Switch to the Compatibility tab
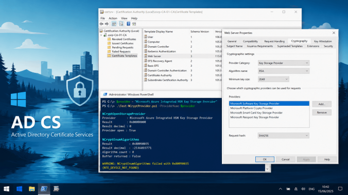348x195 pixels. 250,42
